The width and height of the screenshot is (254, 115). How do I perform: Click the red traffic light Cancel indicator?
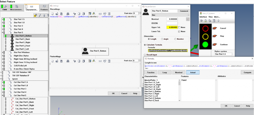[x=205, y=28]
